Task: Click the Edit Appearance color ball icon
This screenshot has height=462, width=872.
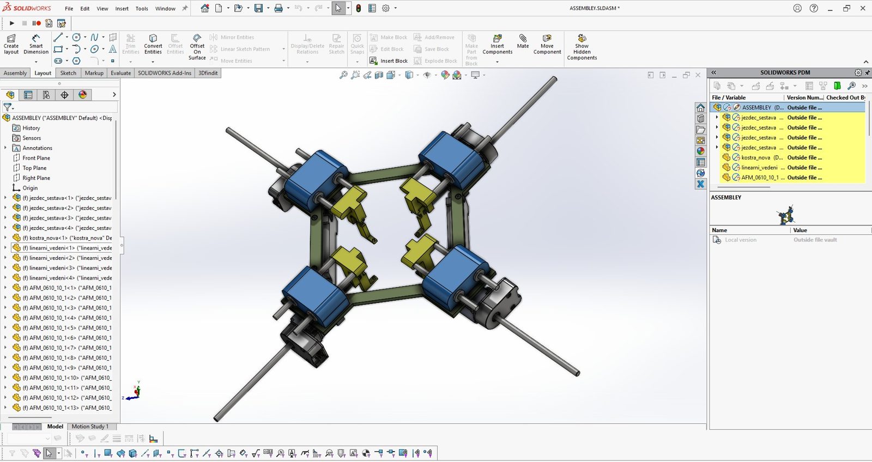Action: click(x=445, y=75)
